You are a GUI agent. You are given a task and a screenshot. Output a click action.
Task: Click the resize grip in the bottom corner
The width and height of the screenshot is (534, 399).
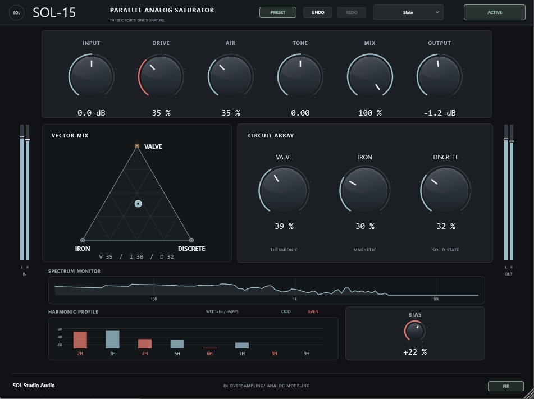pos(530,395)
